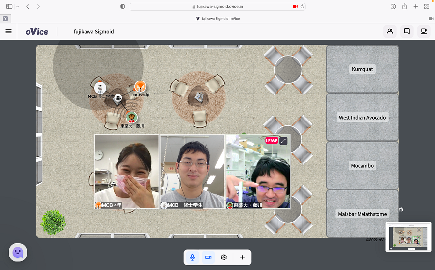Select the white avatar MCB 修士学生

[x=100, y=88]
